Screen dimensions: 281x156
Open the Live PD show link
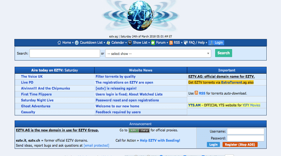coord(27,82)
